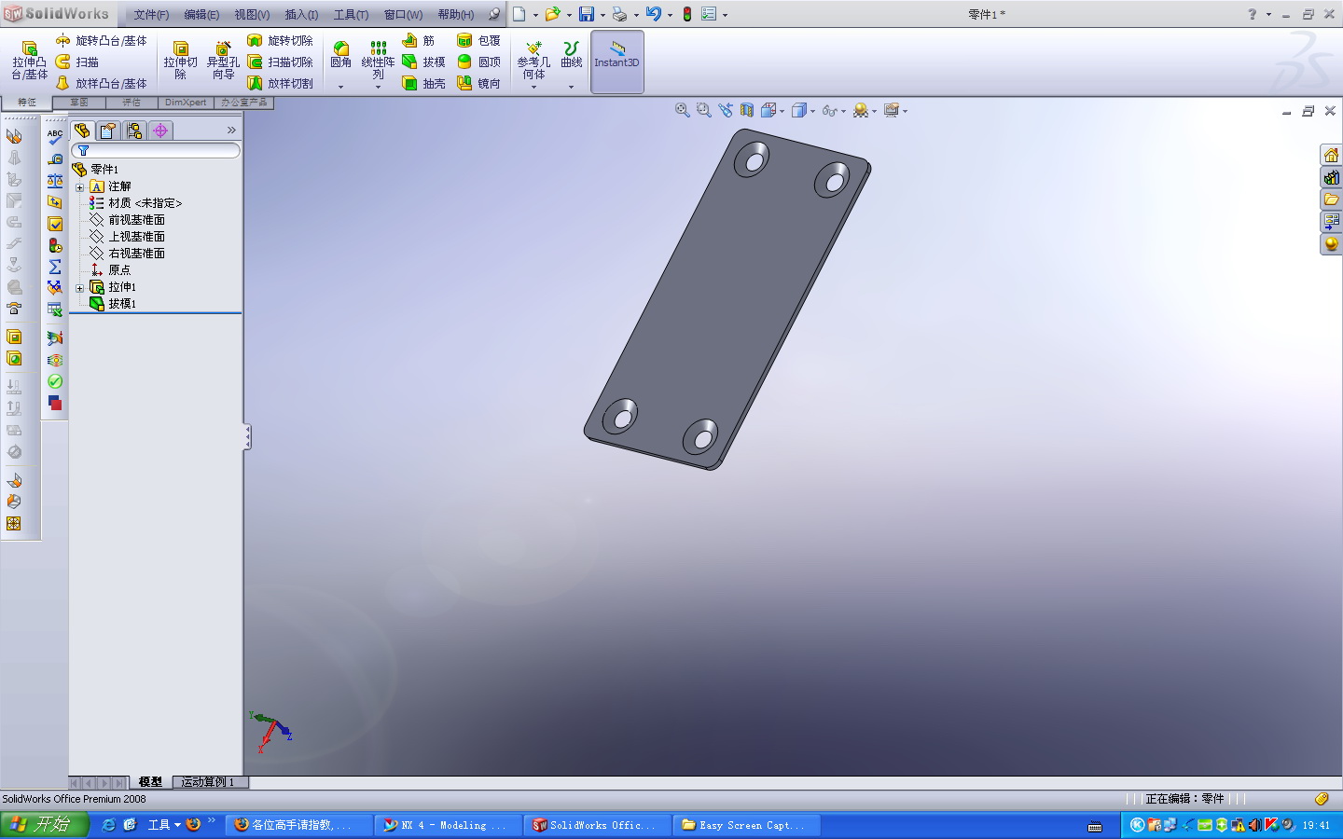Screen dimensions: 1343x839
Task: Open the 工具(T) menu
Action: click(x=351, y=15)
